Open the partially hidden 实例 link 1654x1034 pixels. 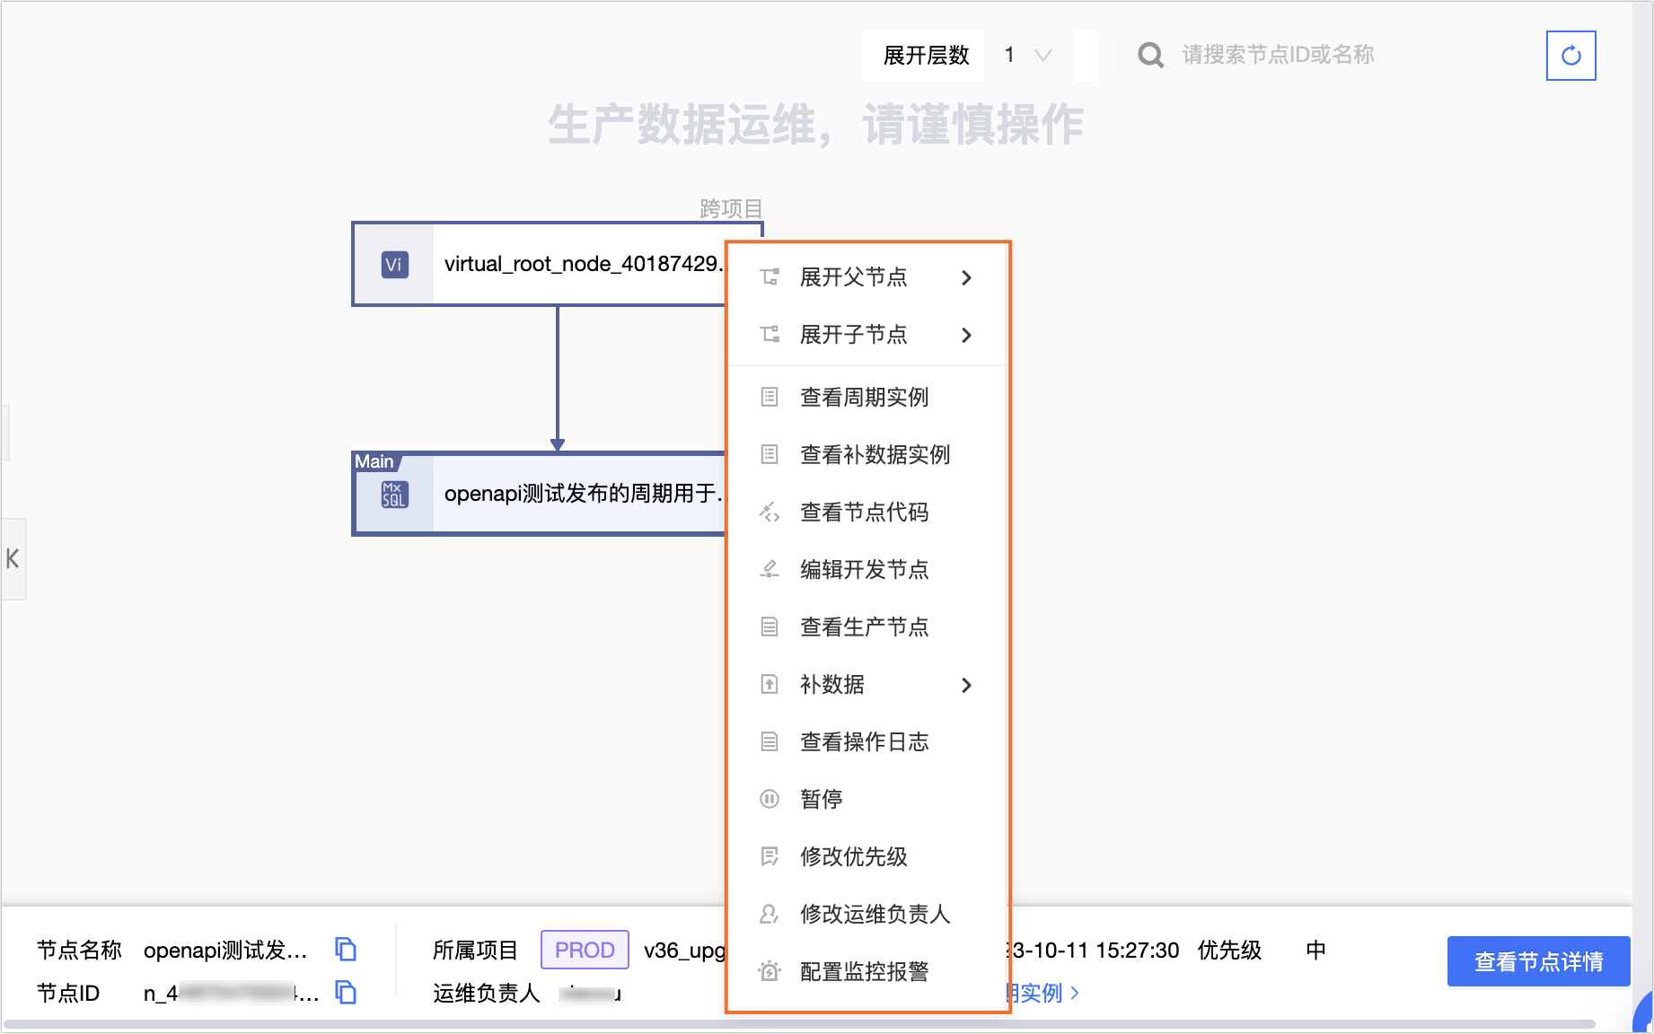1044,993
